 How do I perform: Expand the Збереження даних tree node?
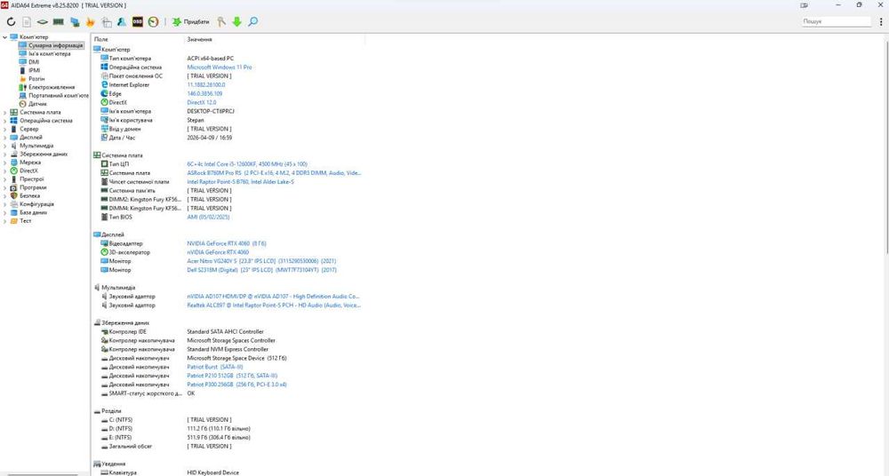tap(5, 155)
